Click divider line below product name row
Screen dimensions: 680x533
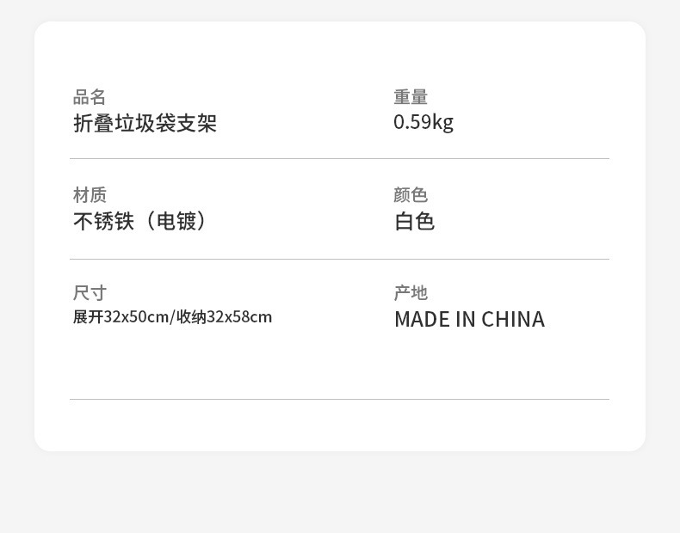[339, 159]
